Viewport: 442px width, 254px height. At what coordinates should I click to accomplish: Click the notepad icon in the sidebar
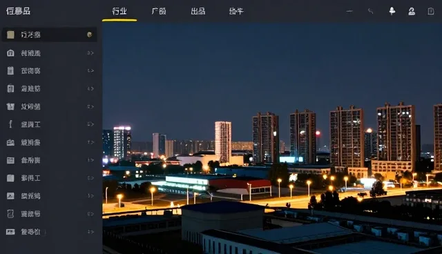(10, 70)
